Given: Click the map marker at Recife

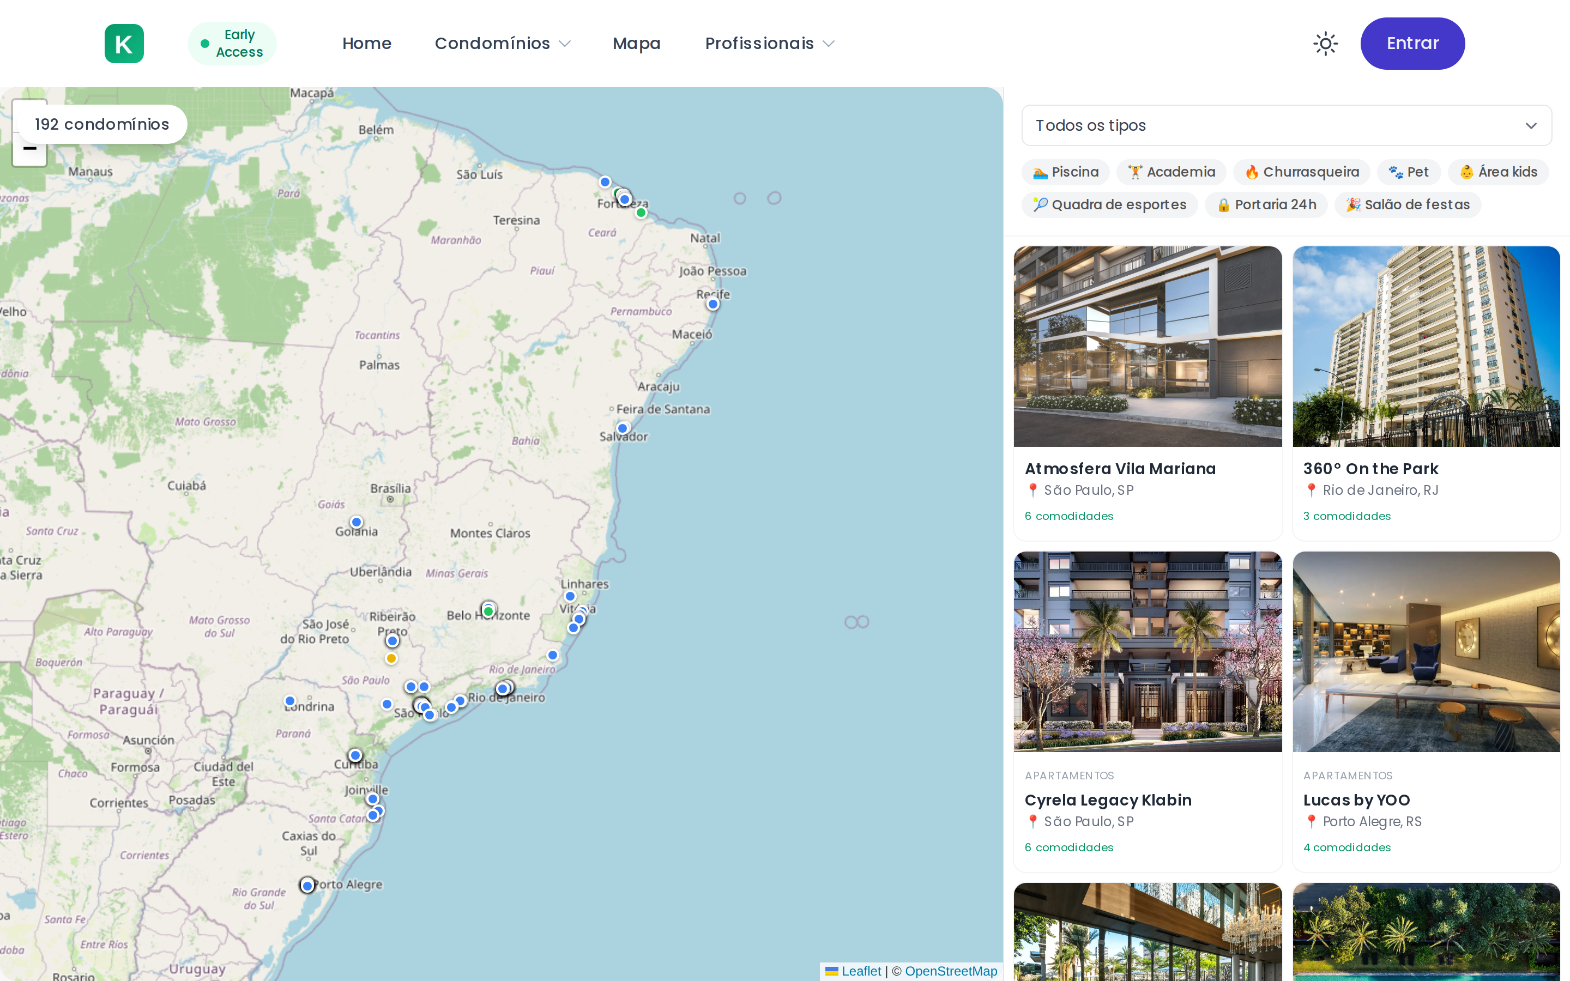Looking at the screenshot, I should [x=713, y=304].
